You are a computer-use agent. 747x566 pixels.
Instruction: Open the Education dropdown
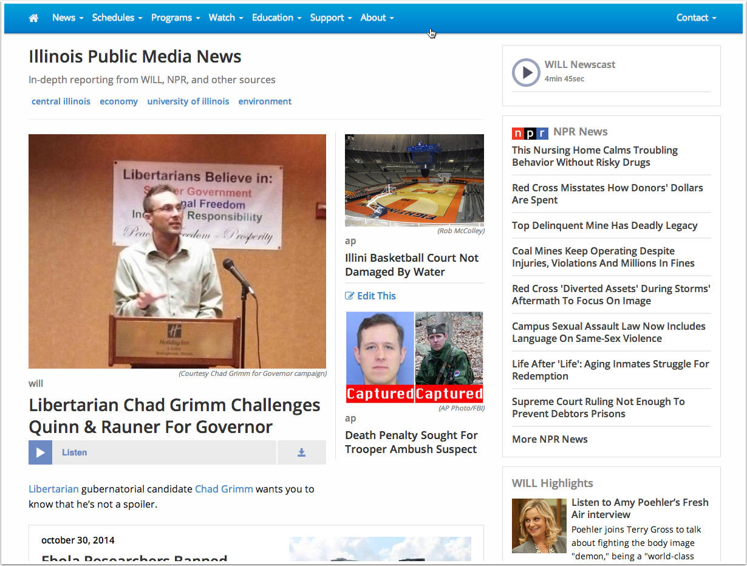pyautogui.click(x=277, y=18)
